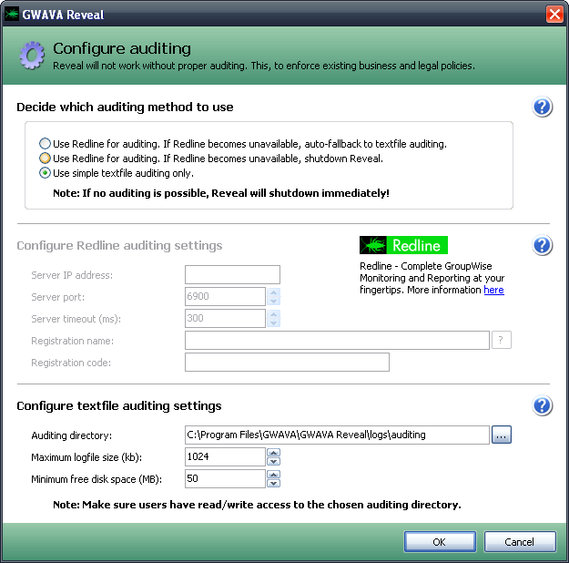
Task: Click the Server timeout field showing 300
Action: point(225,318)
